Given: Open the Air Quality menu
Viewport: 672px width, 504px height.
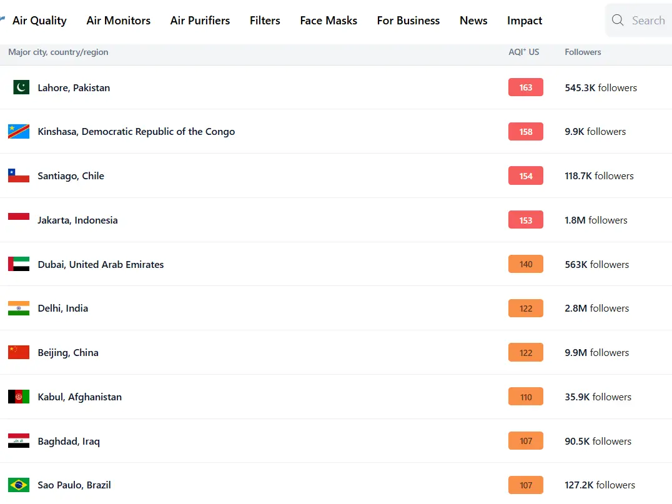Looking at the screenshot, I should coord(39,21).
